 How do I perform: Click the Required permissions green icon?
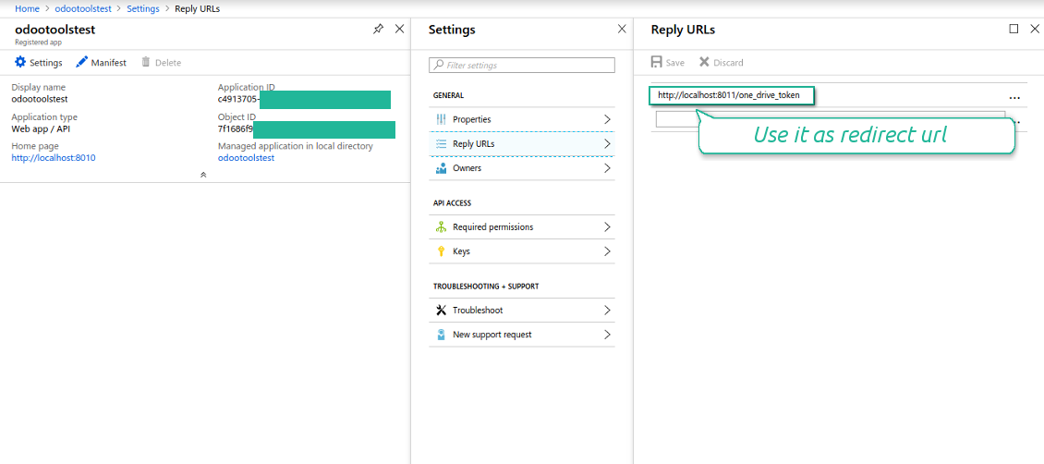click(441, 227)
